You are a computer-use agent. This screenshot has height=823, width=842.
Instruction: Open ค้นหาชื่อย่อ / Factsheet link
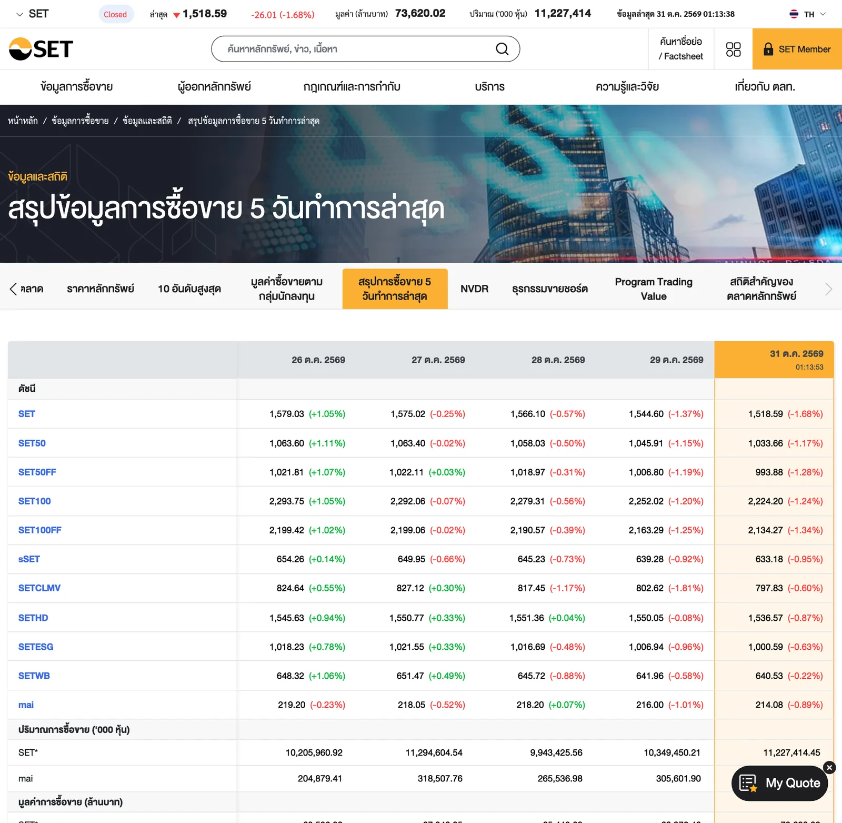pos(681,49)
